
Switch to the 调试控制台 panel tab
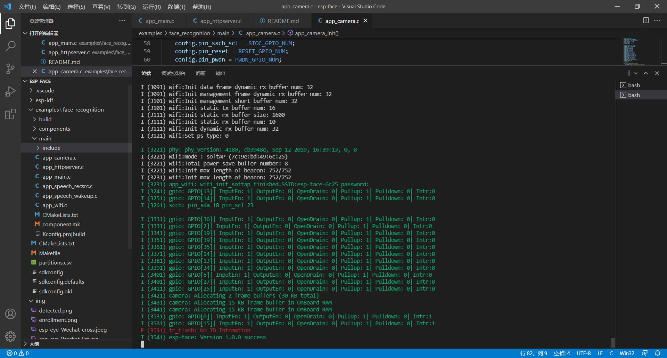coord(173,73)
